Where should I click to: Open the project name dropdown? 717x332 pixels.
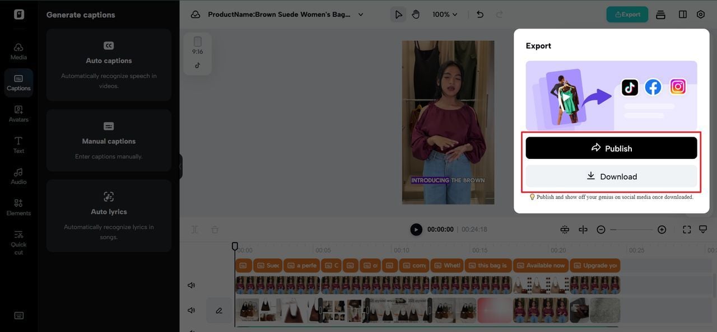[361, 14]
